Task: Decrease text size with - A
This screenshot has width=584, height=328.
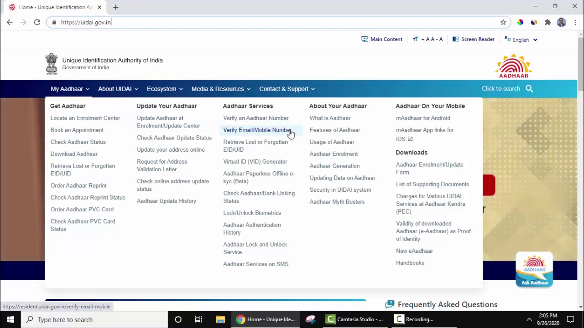Action: [x=438, y=39]
